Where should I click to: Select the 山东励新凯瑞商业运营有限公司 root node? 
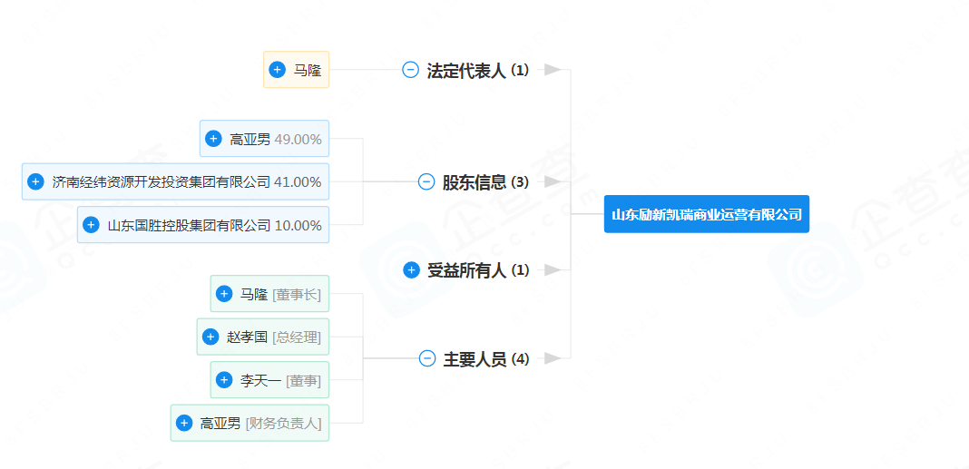pos(706,215)
